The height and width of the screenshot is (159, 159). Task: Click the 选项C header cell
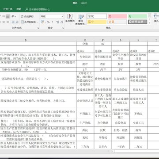(x=121, y=49)
